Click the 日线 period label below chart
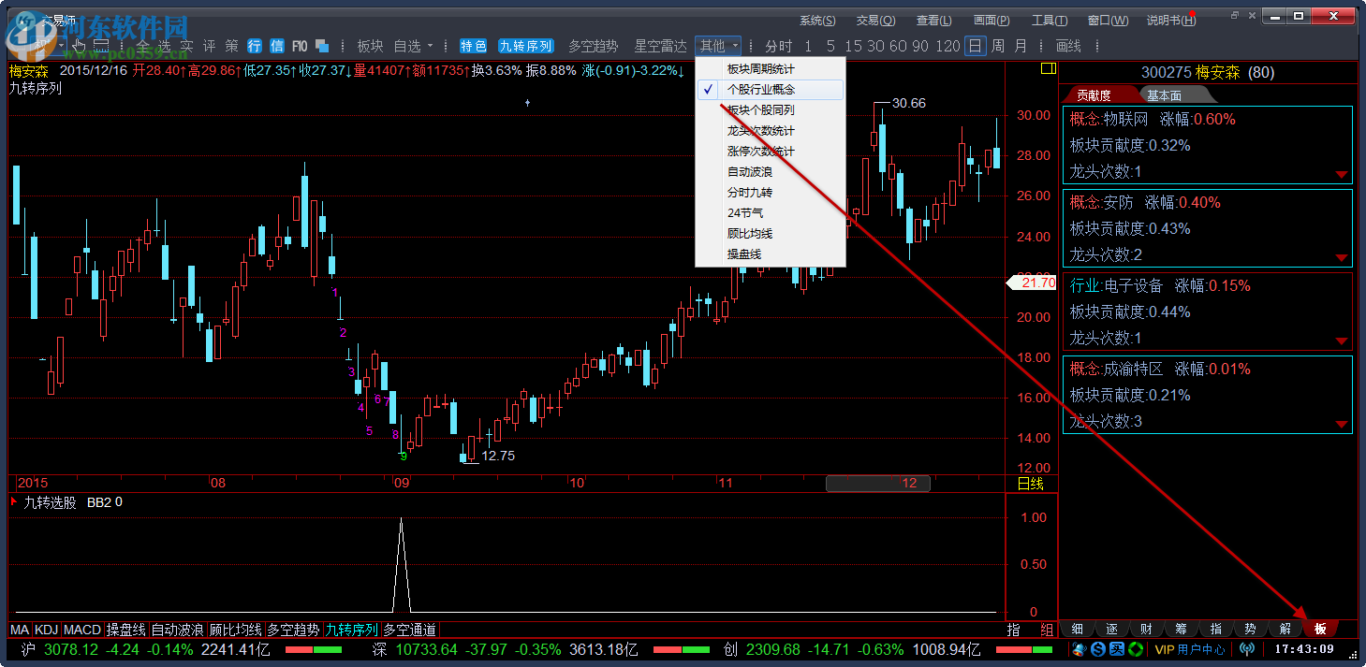The height and width of the screenshot is (667, 1366). click(x=1030, y=484)
